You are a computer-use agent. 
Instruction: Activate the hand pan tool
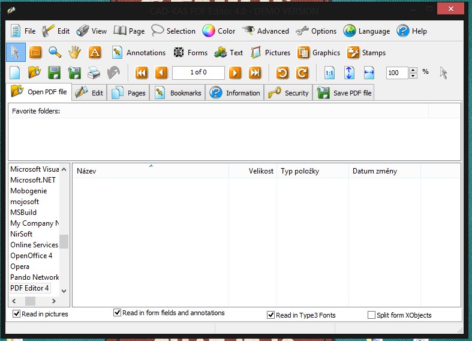74,52
